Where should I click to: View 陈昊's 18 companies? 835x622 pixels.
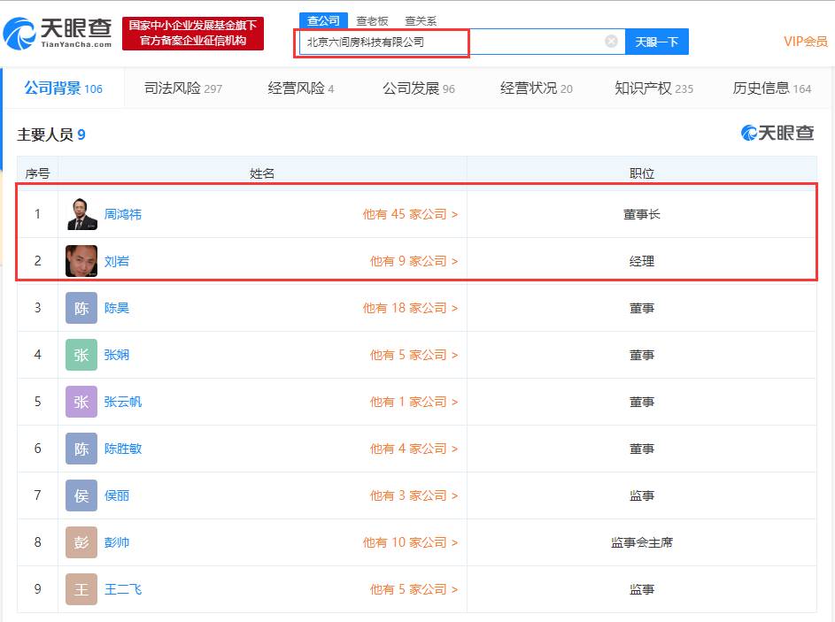click(410, 308)
